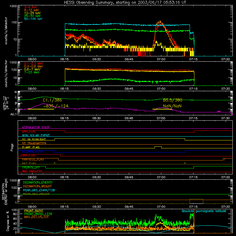Click the 0.3-0.8 MeV legend label

point(34,66)
